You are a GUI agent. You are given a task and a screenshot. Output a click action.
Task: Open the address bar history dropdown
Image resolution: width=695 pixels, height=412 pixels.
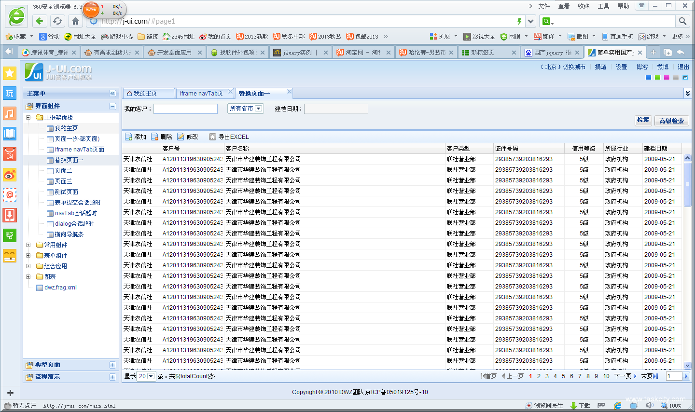(x=531, y=21)
